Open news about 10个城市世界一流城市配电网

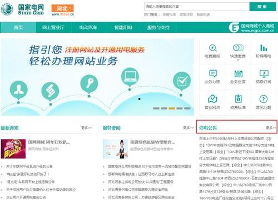tap(150, 166)
